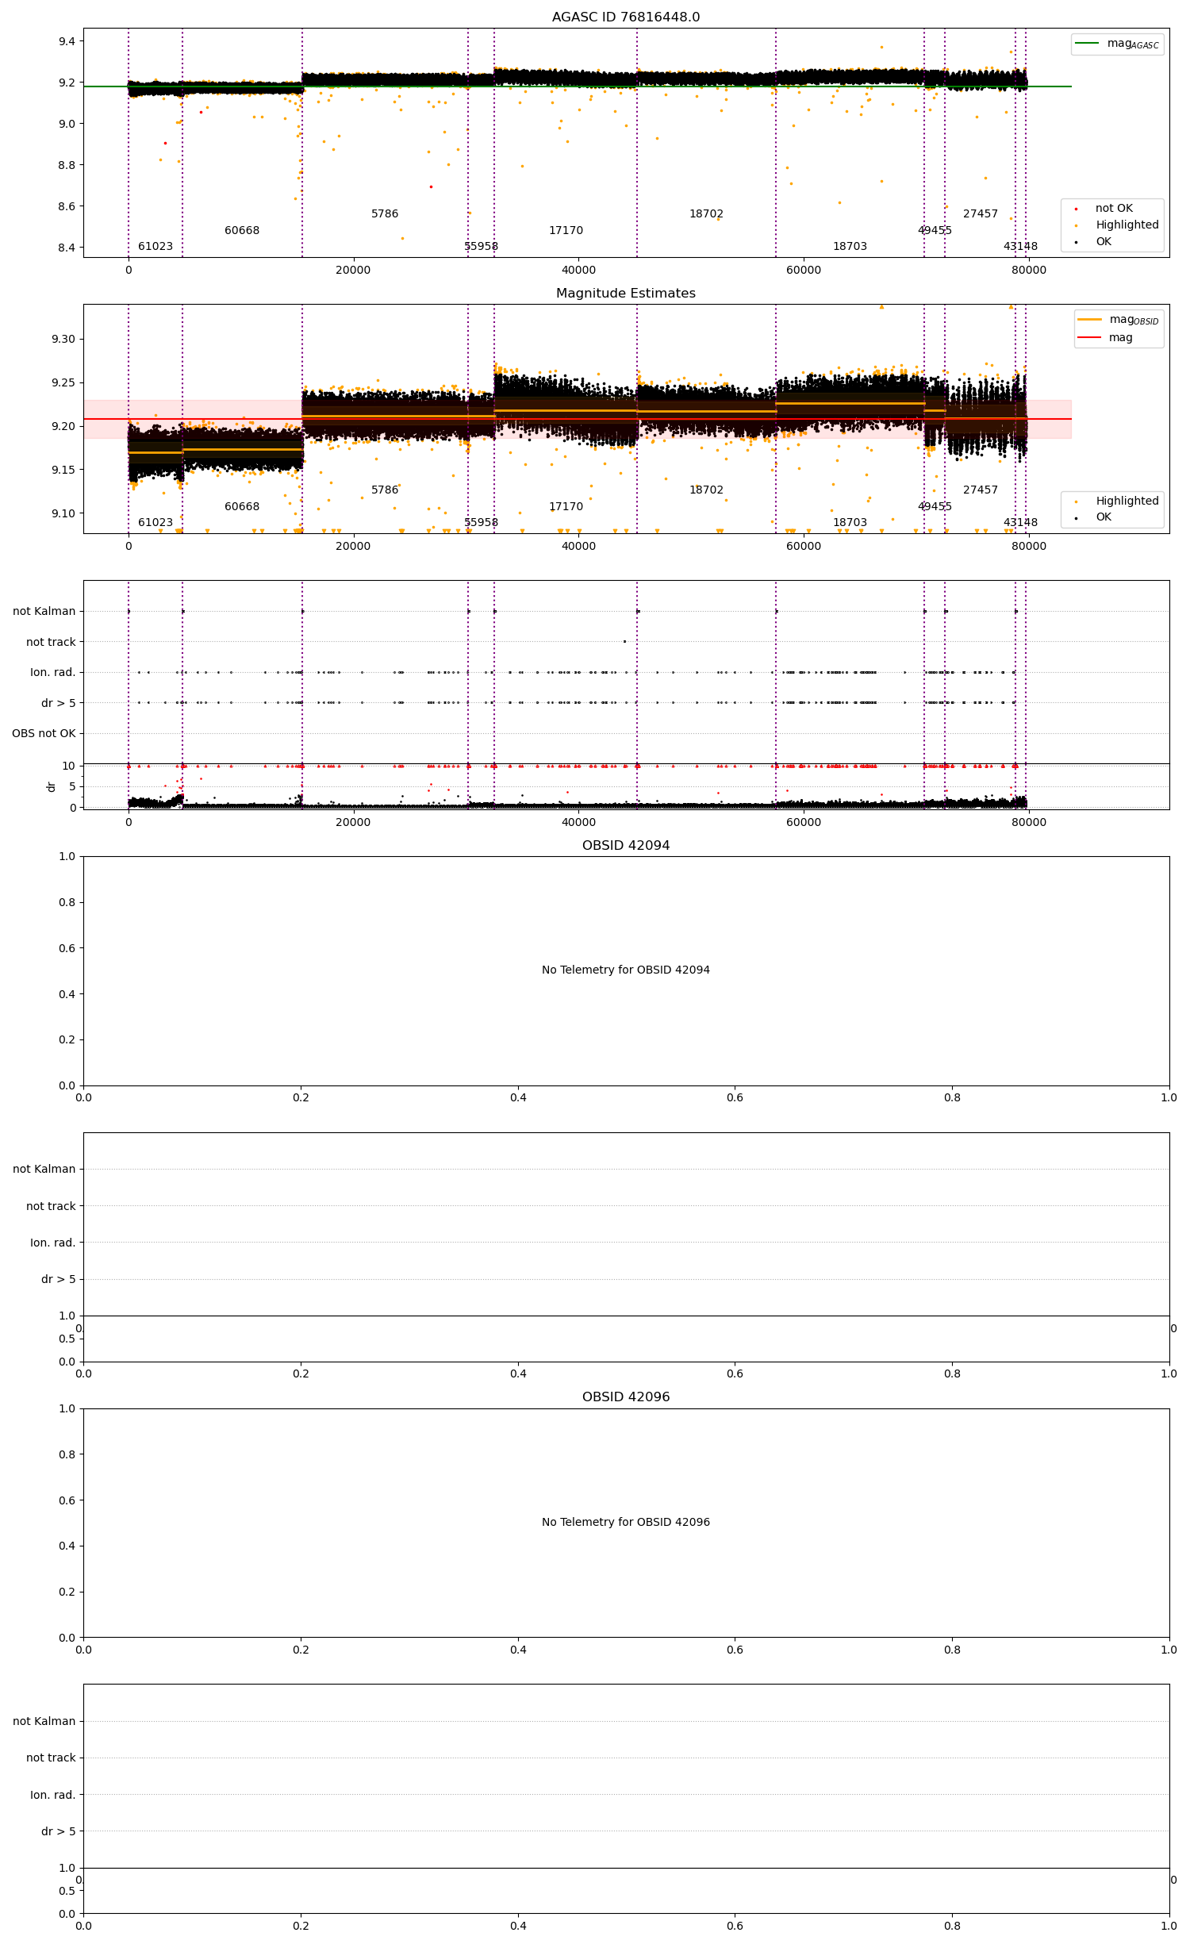Click 'Ion. rad.' label in the panel with OBS not OK
This screenshot has height=1944, width=1190.
tap(53, 673)
